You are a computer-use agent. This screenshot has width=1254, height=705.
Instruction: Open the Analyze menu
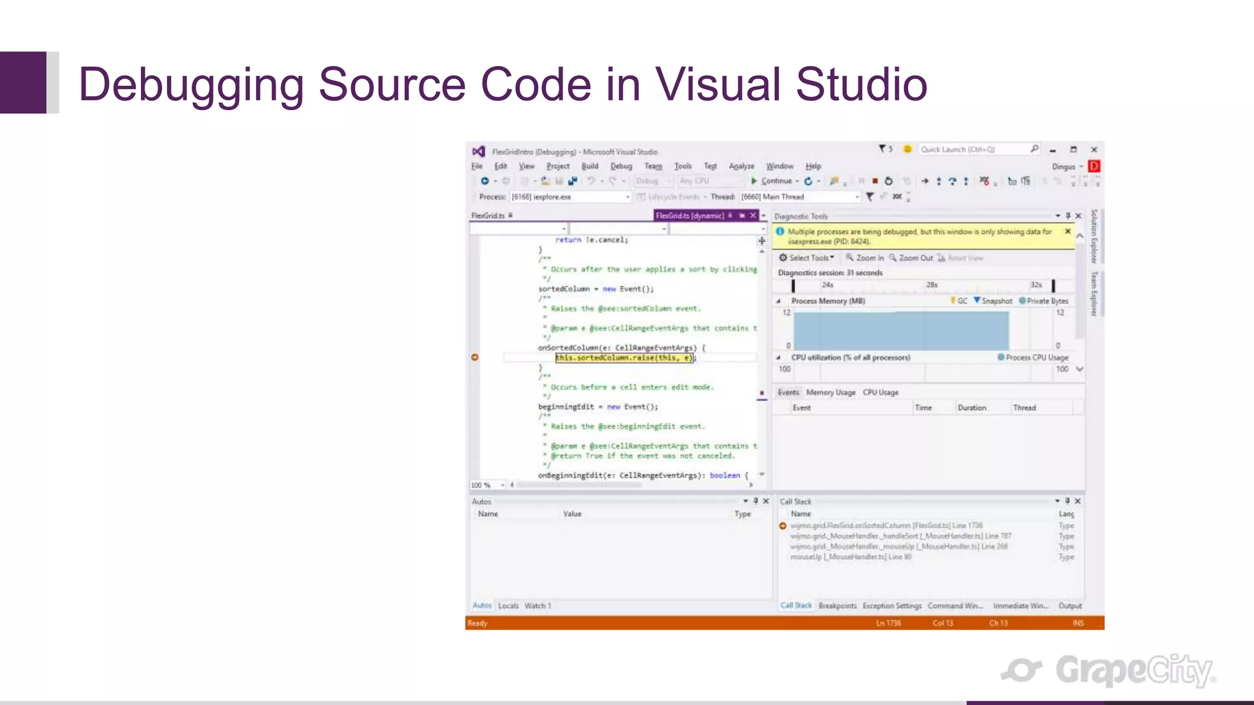click(x=742, y=166)
